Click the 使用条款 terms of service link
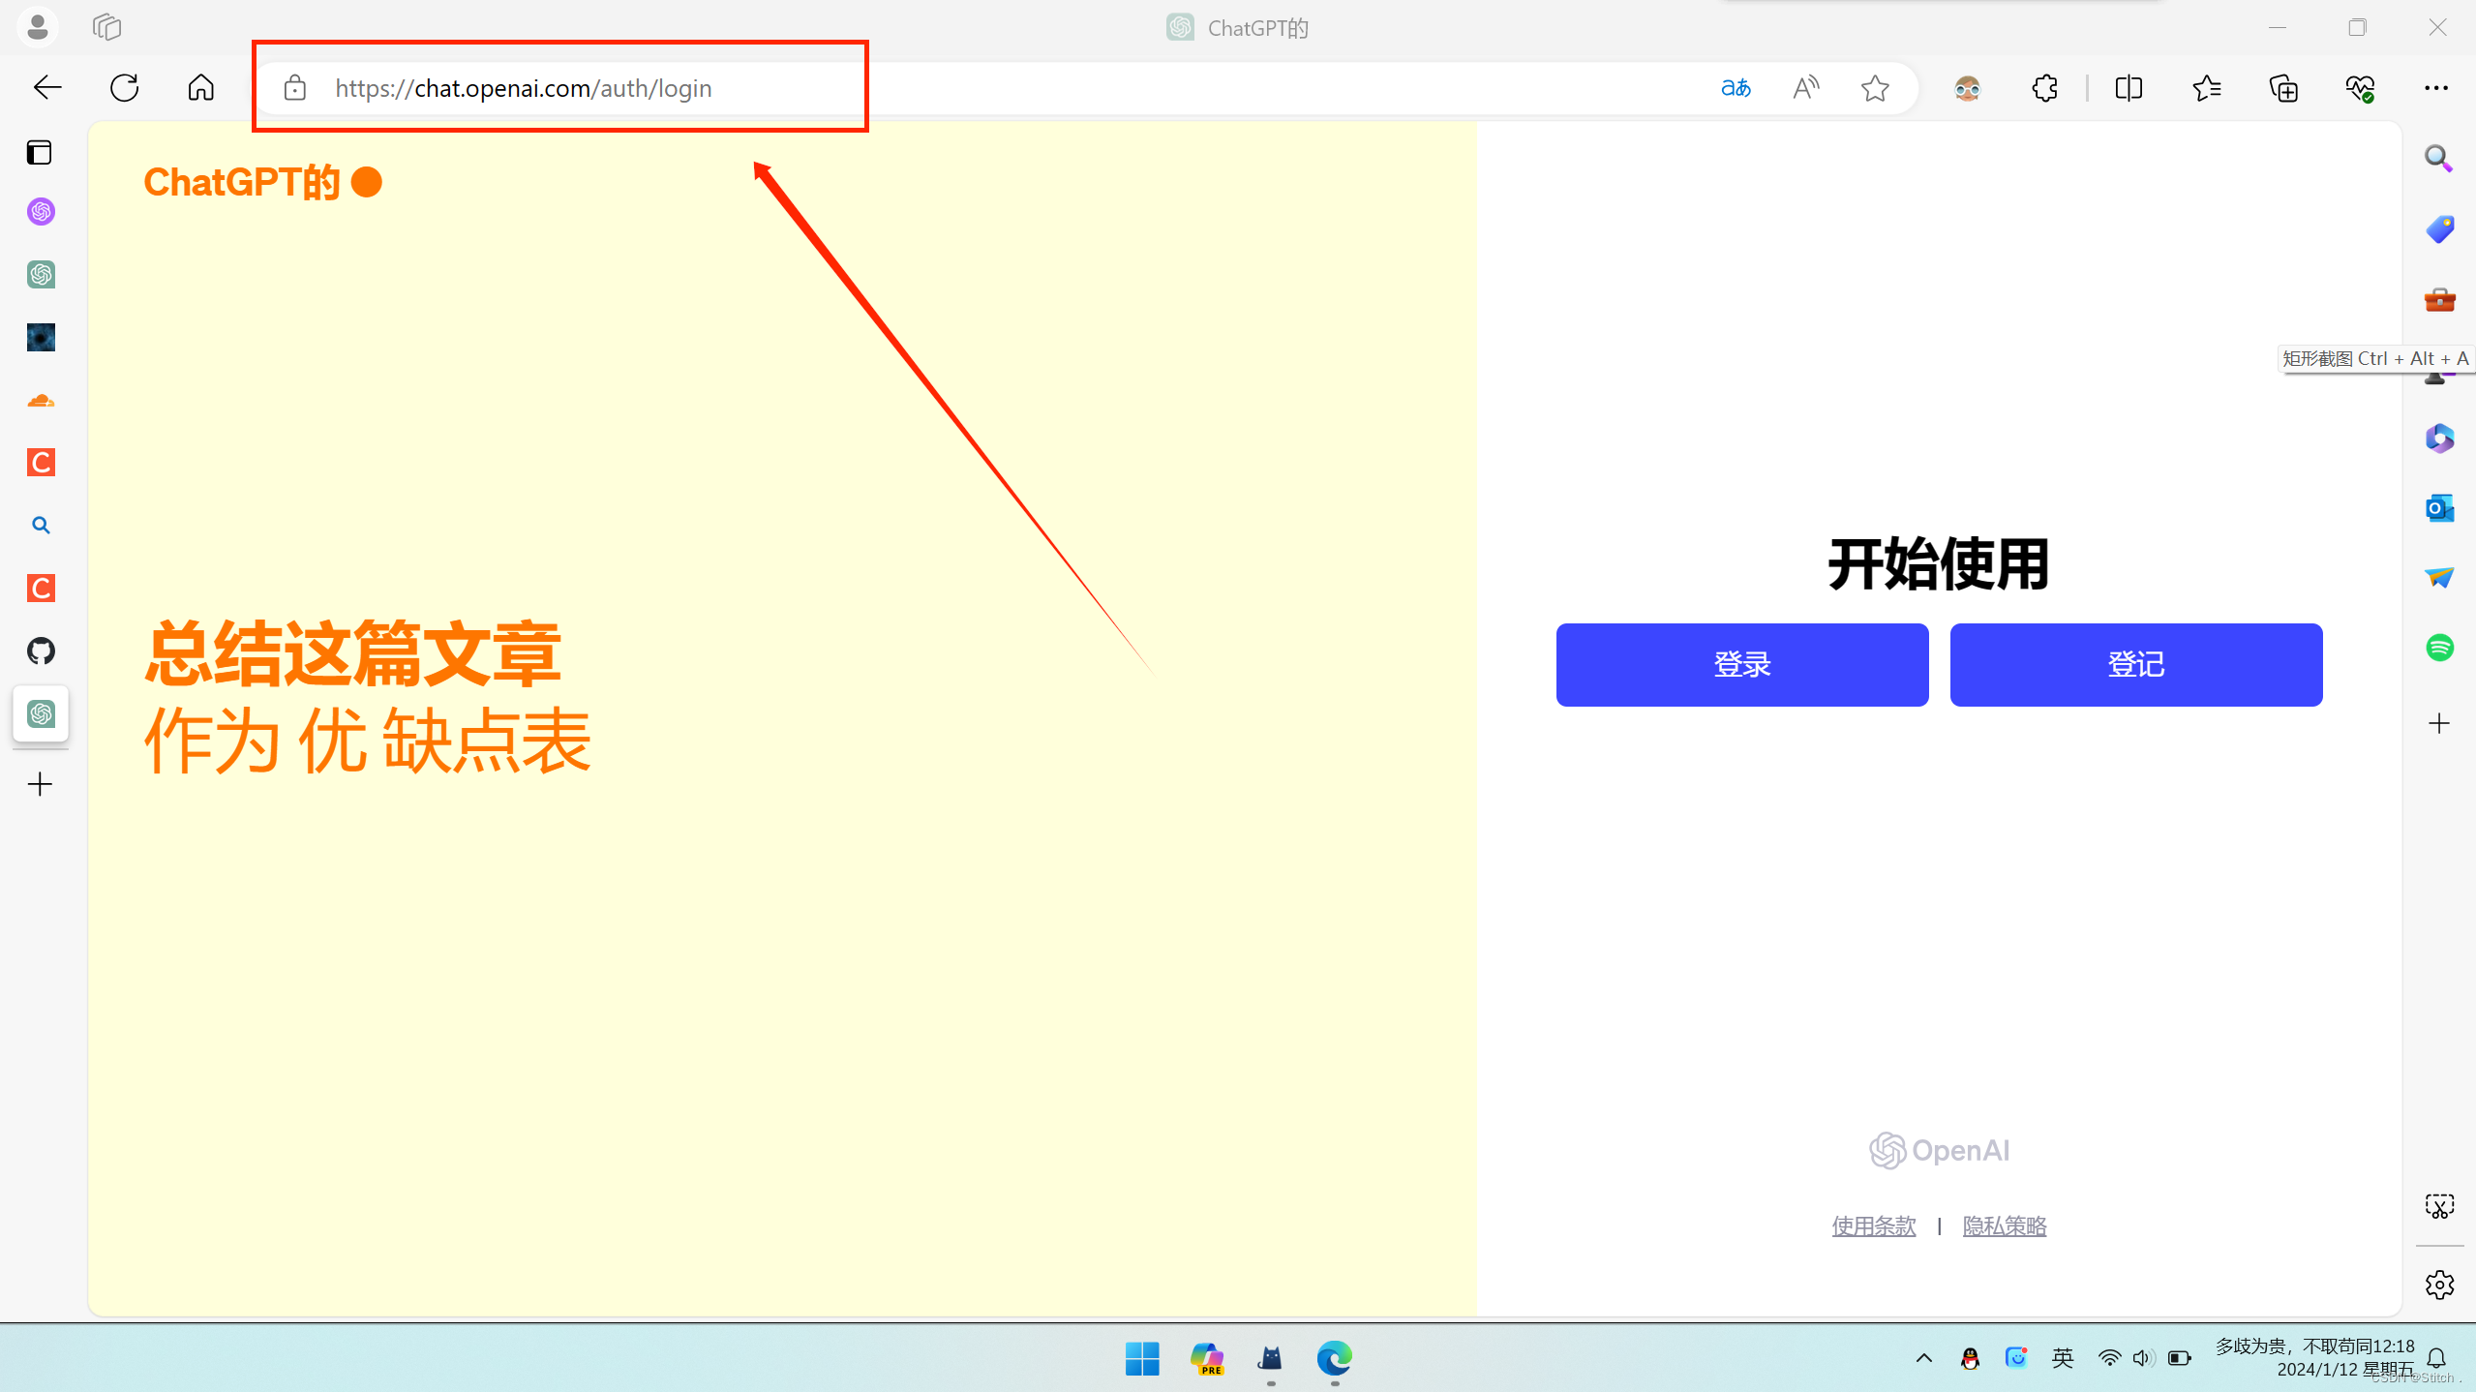The height and width of the screenshot is (1392, 2476). (1872, 1226)
